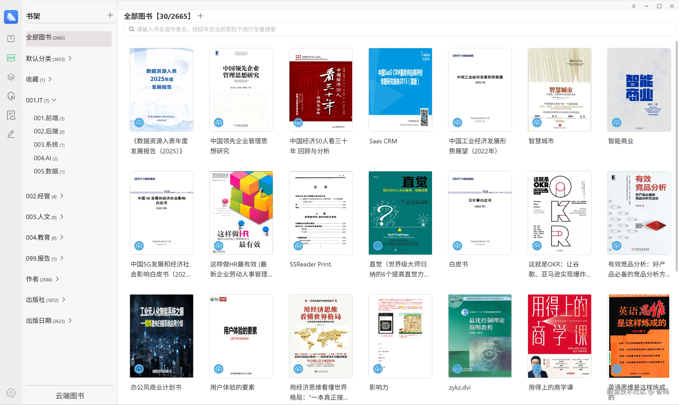679x405 pixels.
Task: Open the notes document sidebar icon
Action: click(11, 115)
